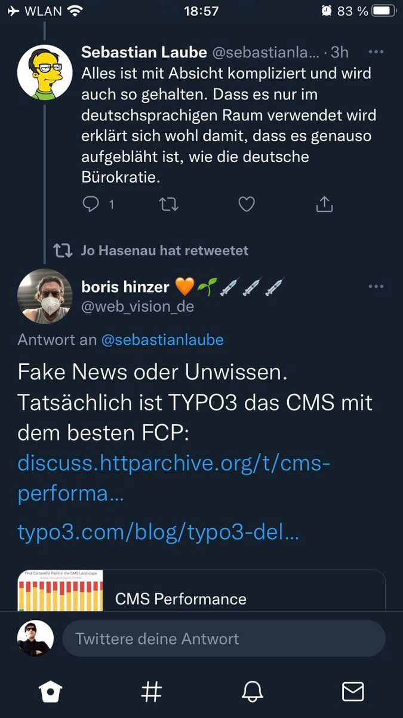Open Direct Messages inbox
This screenshot has height=718, width=403.
pyautogui.click(x=353, y=692)
